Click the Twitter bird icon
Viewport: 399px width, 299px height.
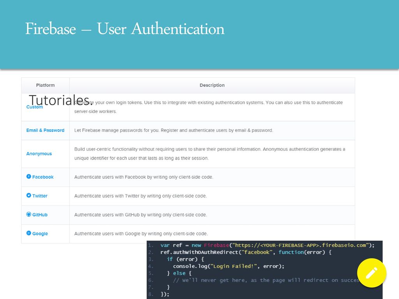29,195
